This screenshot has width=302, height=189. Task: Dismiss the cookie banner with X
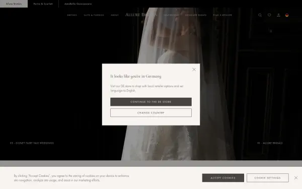296,177
